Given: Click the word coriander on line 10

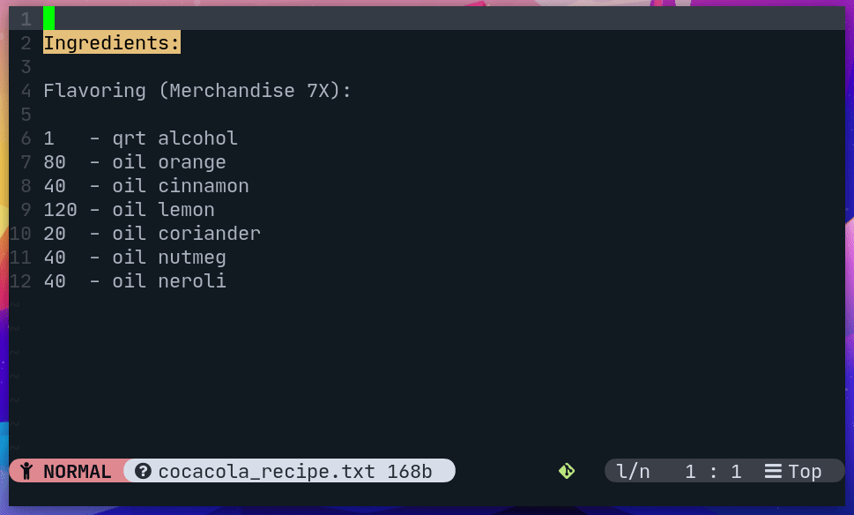Looking at the screenshot, I should click(x=210, y=233).
